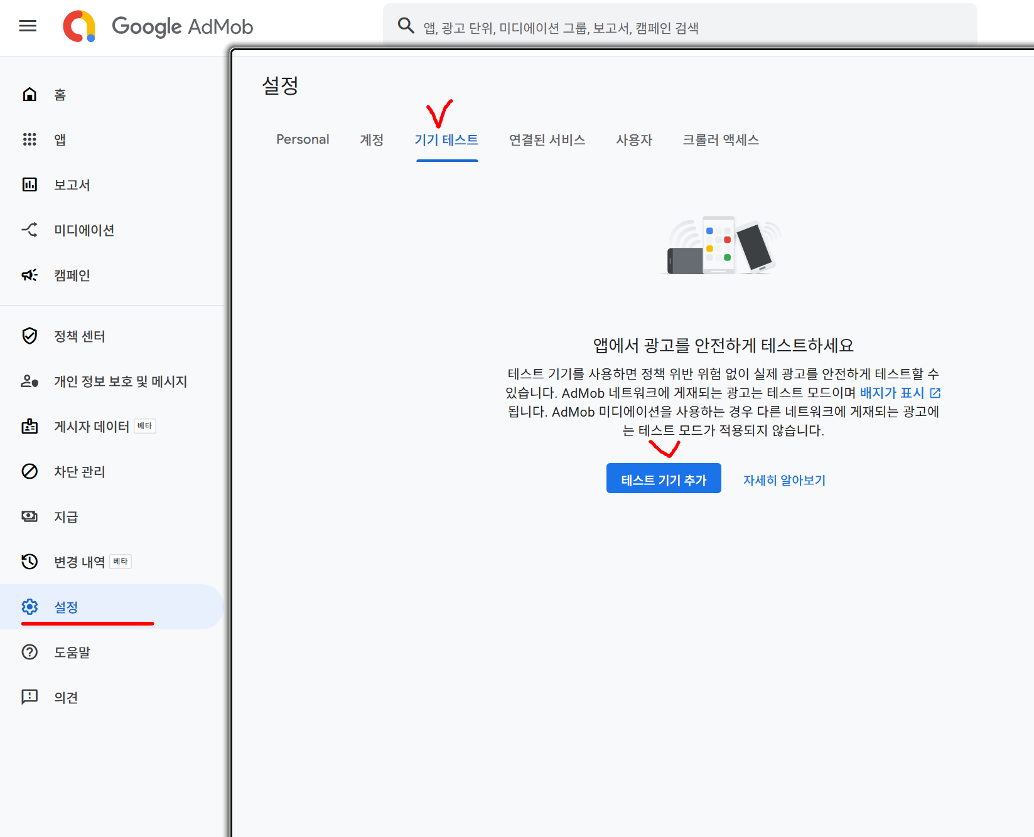Click the policy center shield icon
The height and width of the screenshot is (837, 1034).
click(x=30, y=336)
